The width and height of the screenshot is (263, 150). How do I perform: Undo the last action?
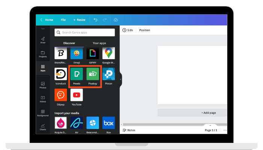tap(95, 20)
